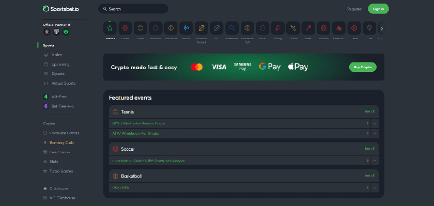This screenshot has height=206, width=434.
Task: Click the search magnifier icon
Action: pyautogui.click(x=105, y=9)
